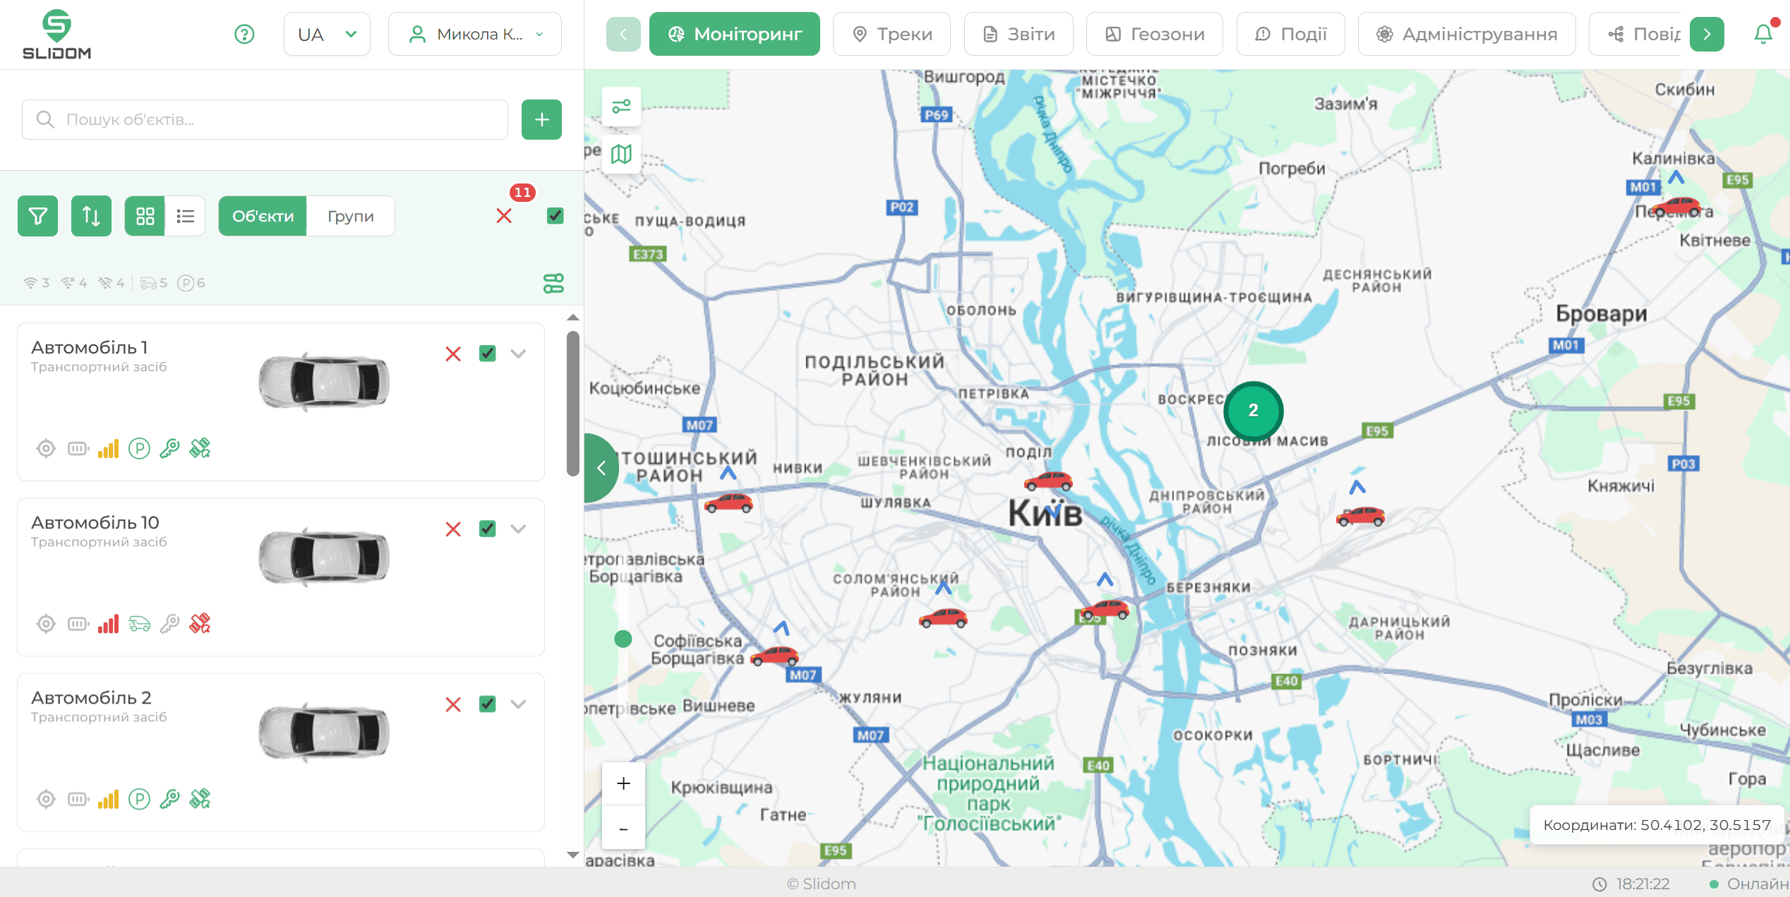Expand Автомобіль 2 details chevron

tap(519, 704)
